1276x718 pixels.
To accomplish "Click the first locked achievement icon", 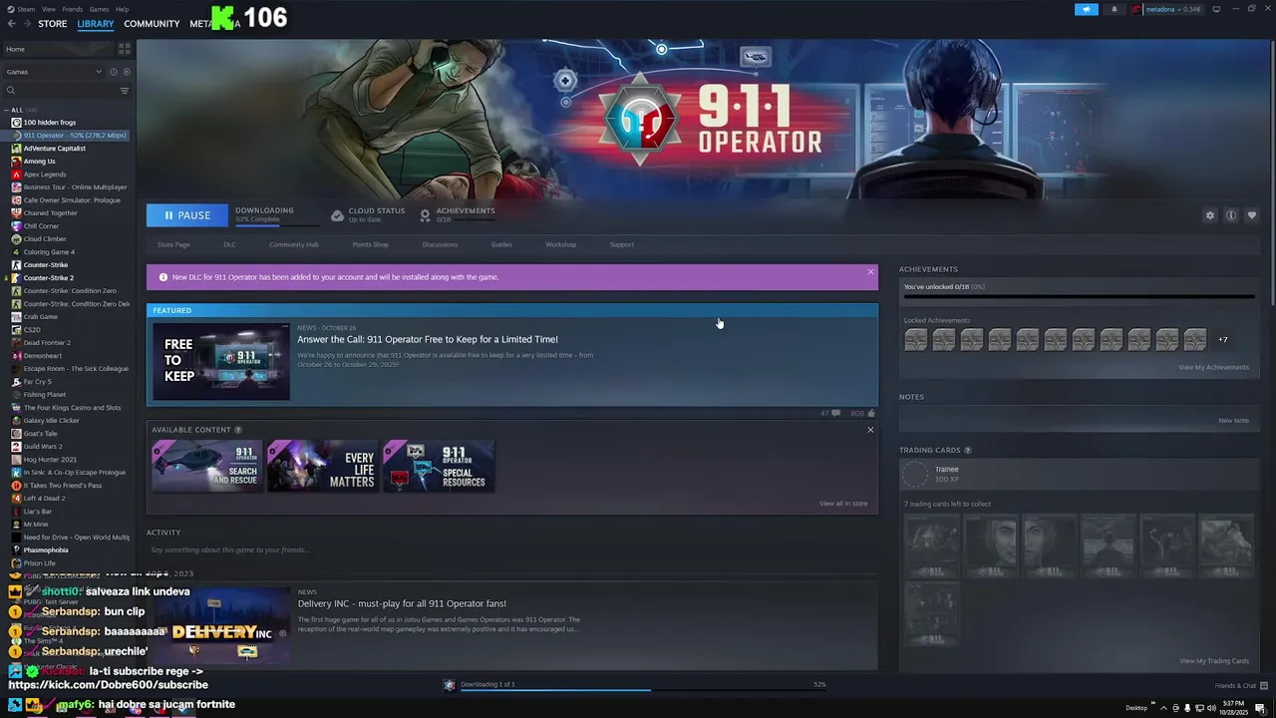I will click(915, 340).
